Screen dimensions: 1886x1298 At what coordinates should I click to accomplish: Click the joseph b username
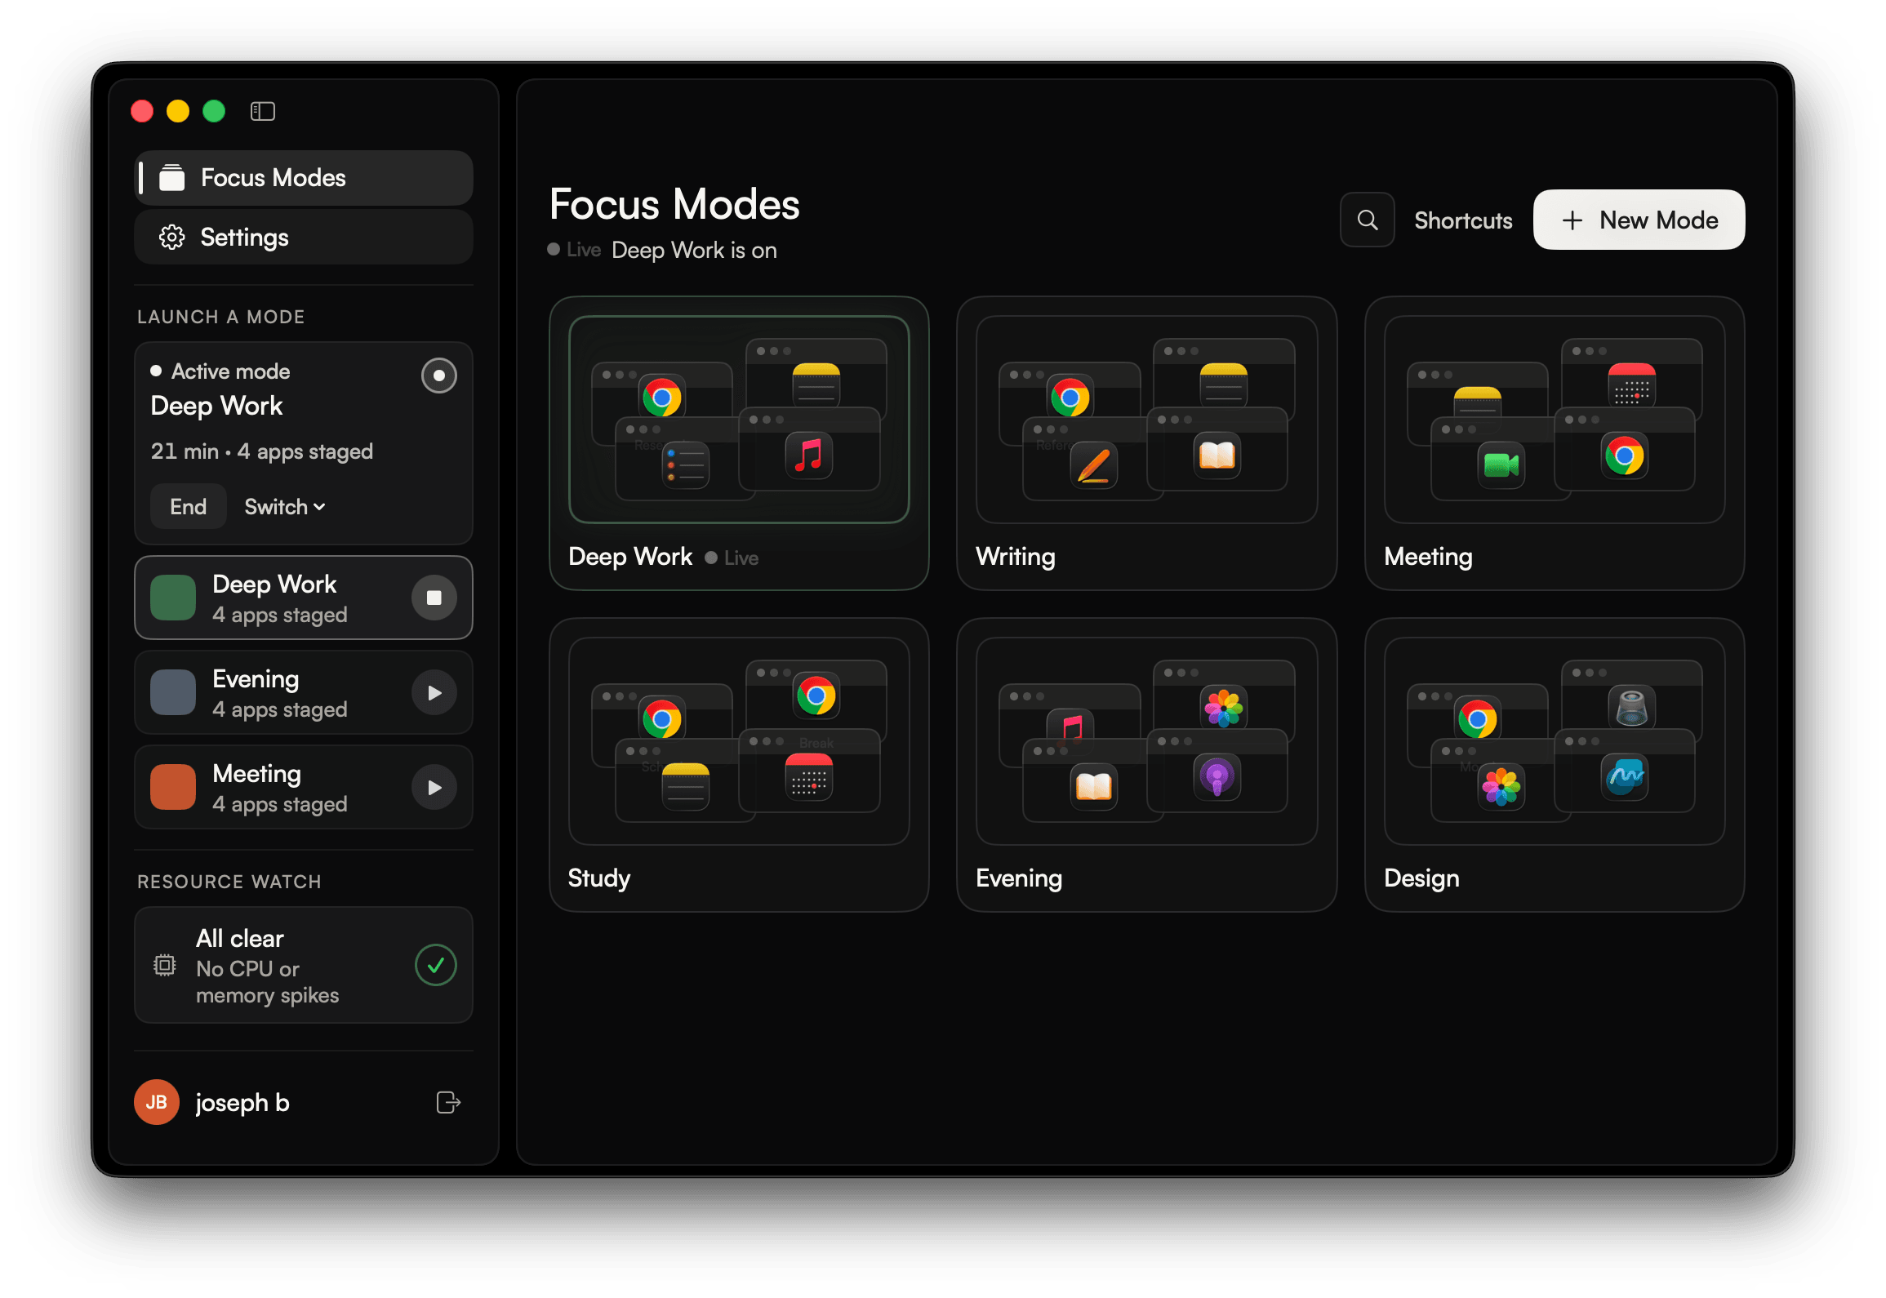click(242, 1103)
